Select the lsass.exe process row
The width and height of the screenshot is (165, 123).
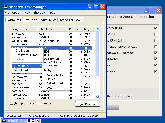point(52,91)
